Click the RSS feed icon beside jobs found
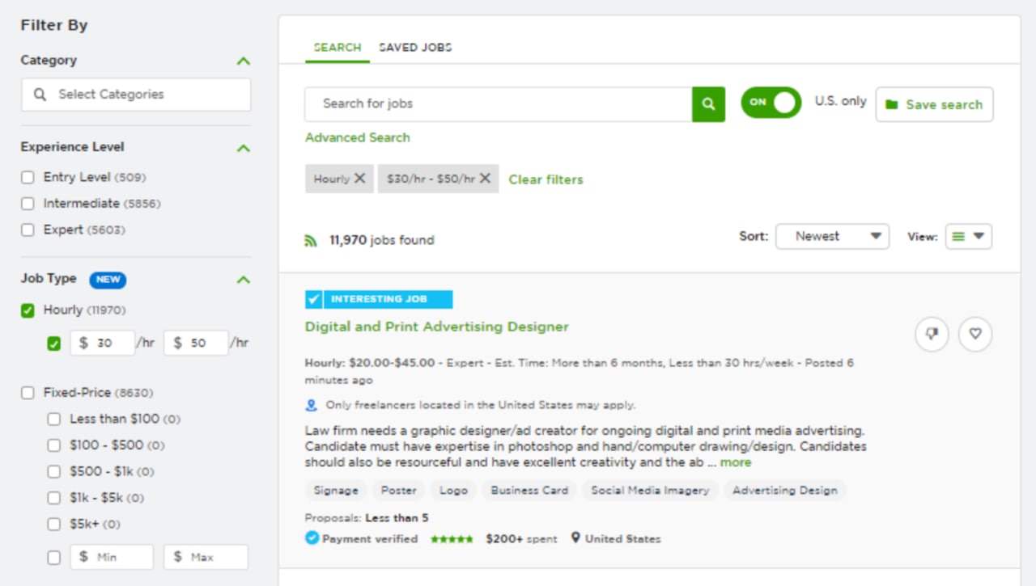The width and height of the screenshot is (1036, 586). click(311, 240)
